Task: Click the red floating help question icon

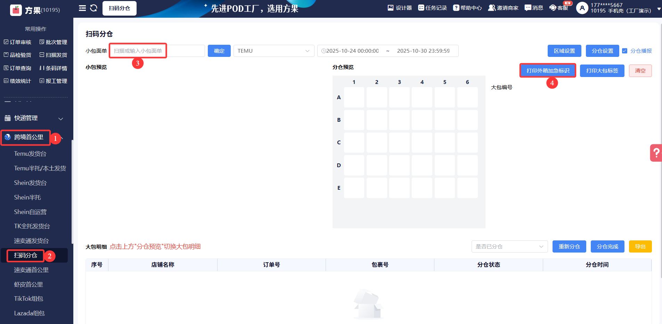Action: (656, 153)
